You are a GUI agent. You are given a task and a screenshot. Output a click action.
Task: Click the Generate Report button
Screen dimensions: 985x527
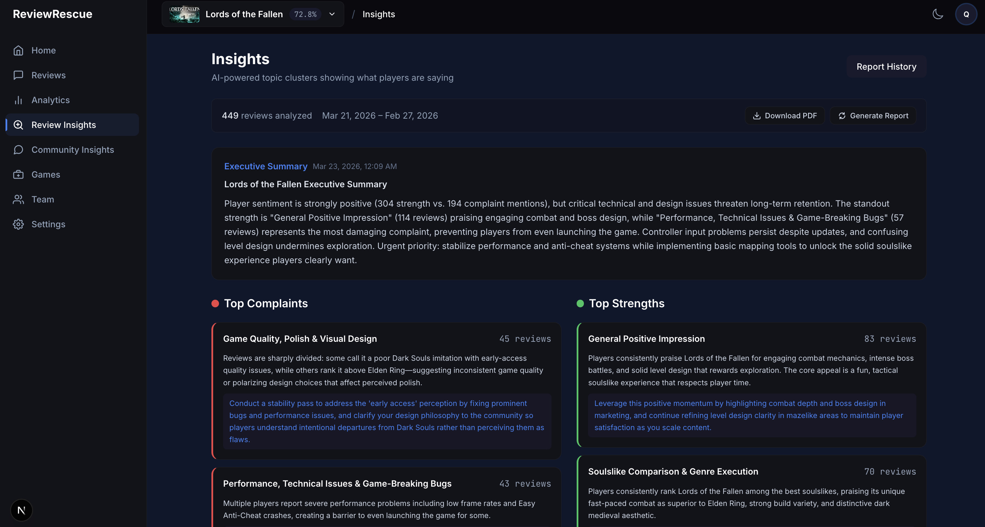[x=873, y=116]
